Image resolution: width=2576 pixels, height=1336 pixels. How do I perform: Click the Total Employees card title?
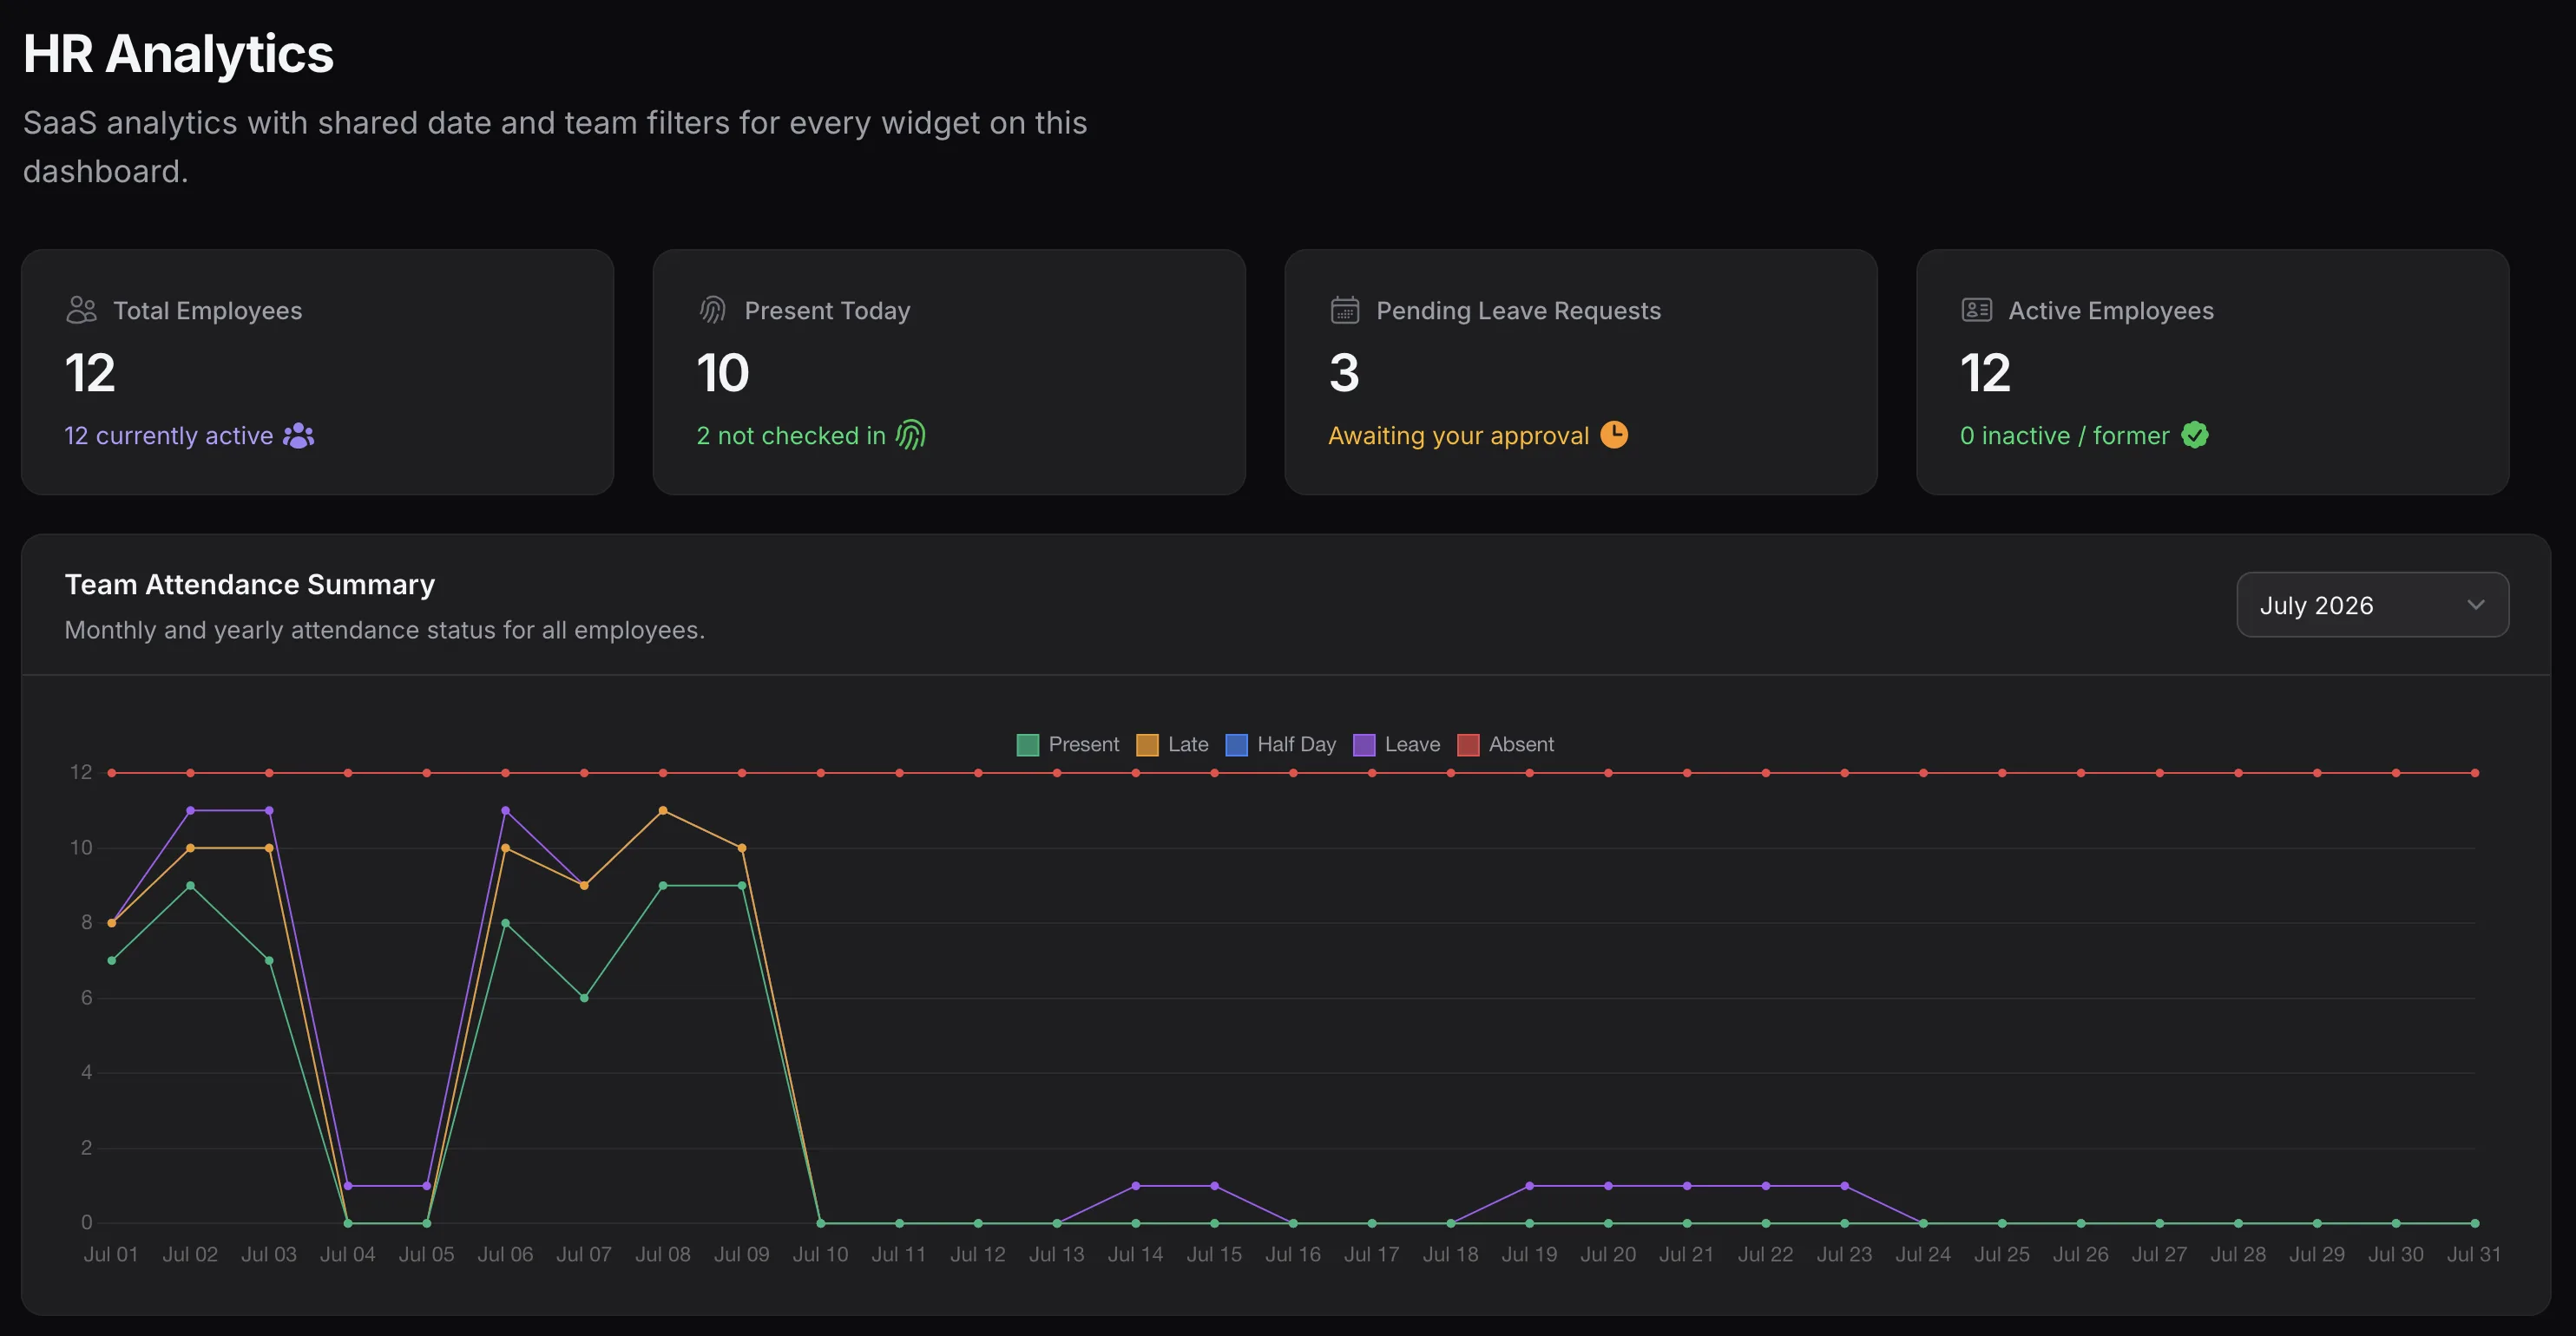pos(207,311)
